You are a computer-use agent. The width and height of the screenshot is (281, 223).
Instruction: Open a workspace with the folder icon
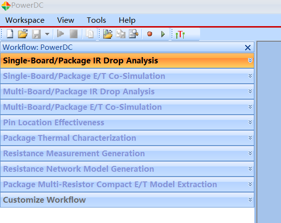click(23, 34)
